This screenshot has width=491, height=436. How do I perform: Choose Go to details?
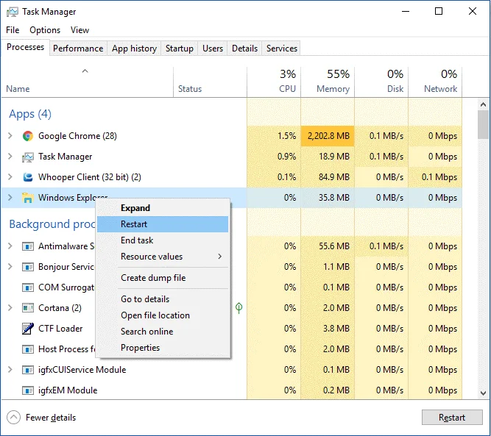coord(163,299)
